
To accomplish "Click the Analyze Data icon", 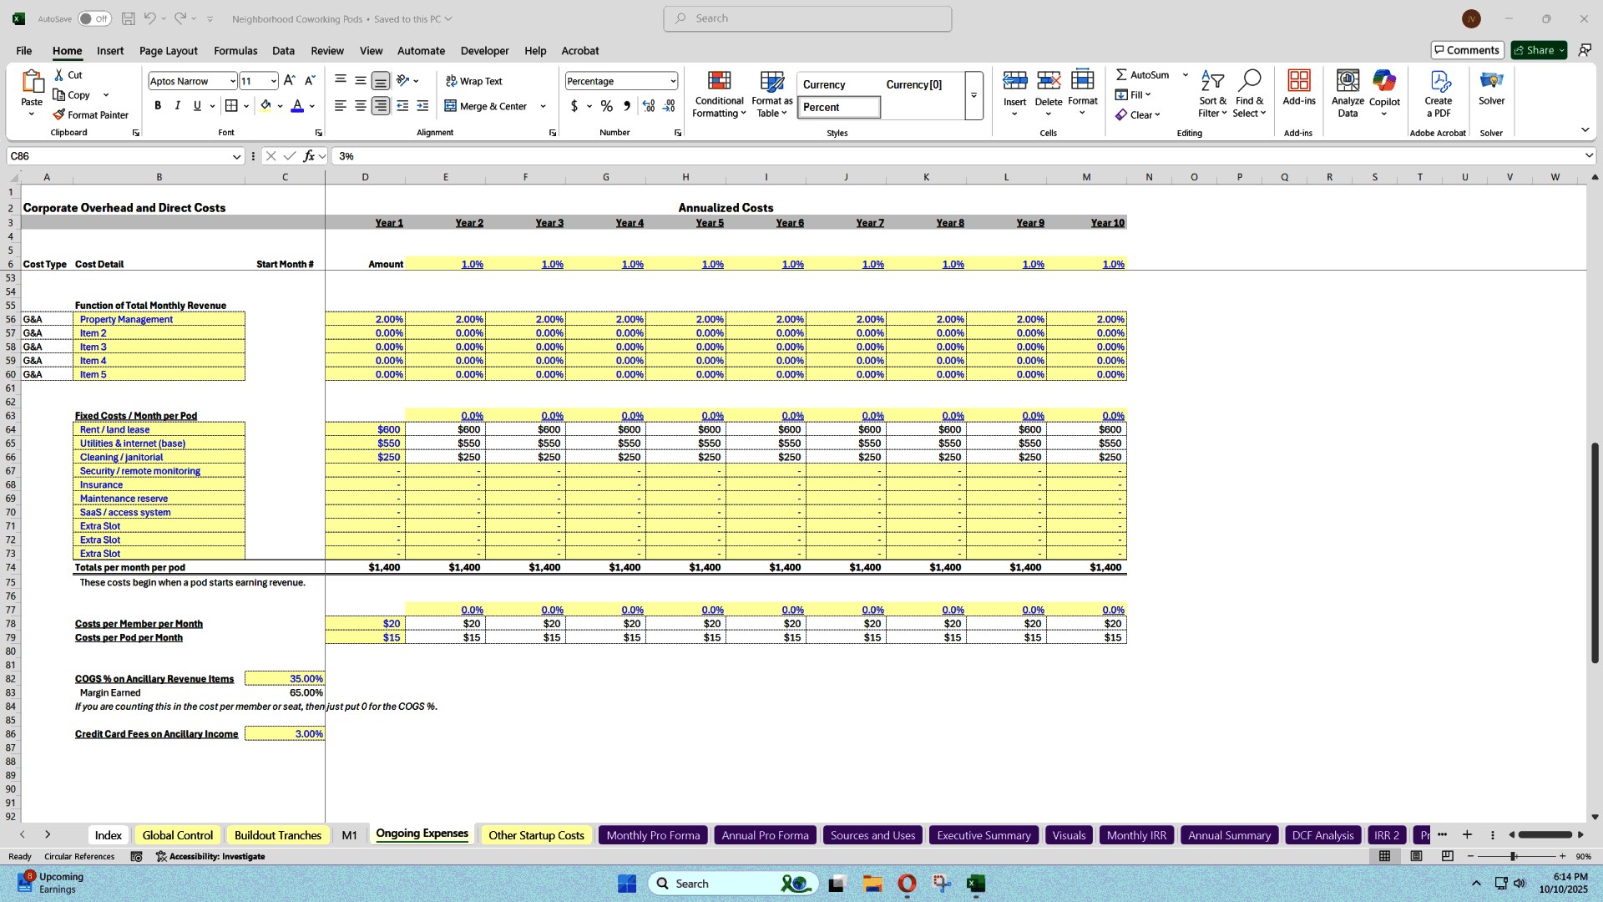I will (1348, 94).
